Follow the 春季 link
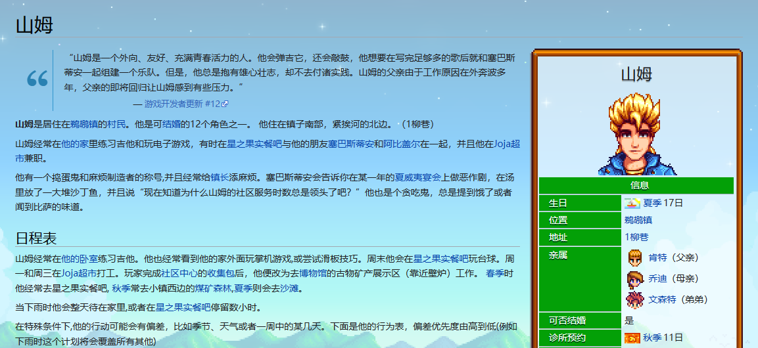 (x=495, y=273)
